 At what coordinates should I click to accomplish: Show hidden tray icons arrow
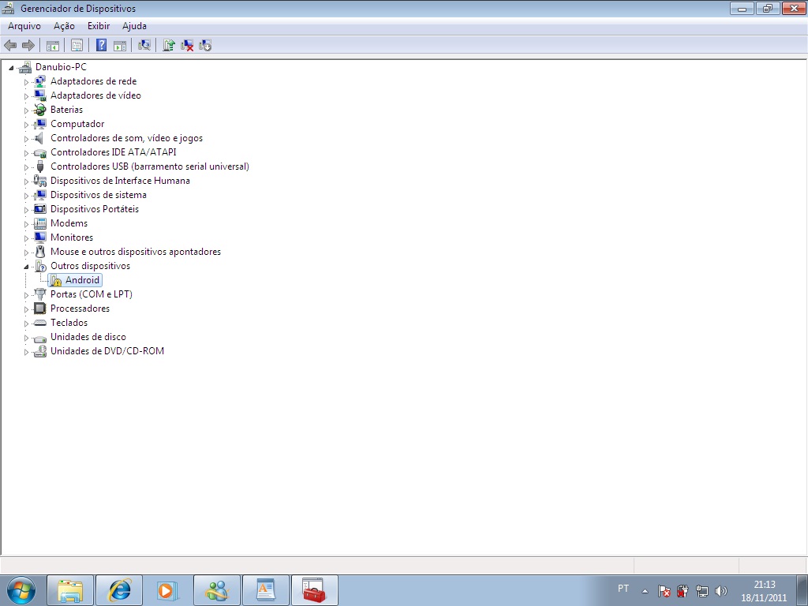[x=645, y=591]
